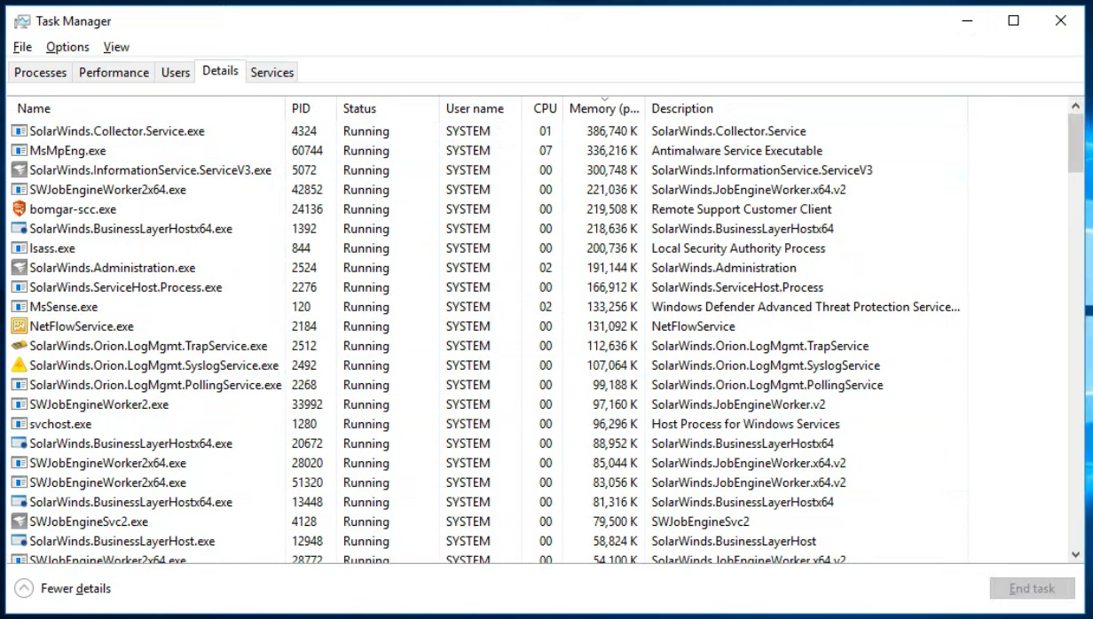Sort by the PID column header
The height and width of the screenshot is (619, 1093).
click(x=311, y=108)
